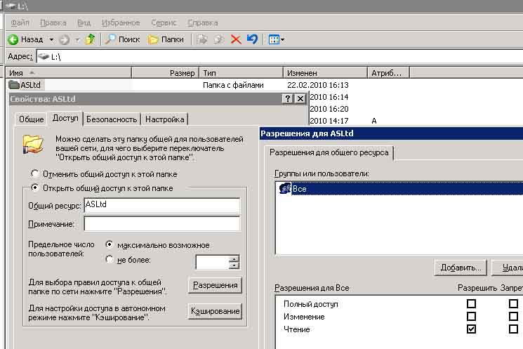Click the Добавить... button
This screenshot has height=349, width=523.
tap(461, 268)
